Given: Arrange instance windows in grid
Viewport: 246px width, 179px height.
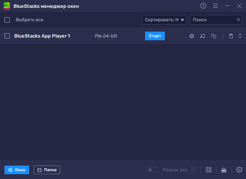Looking at the screenshot, I should pyautogui.click(x=209, y=170).
